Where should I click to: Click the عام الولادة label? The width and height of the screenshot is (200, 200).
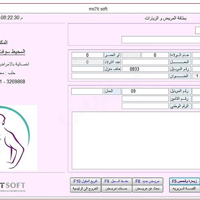click(x=180, y=55)
